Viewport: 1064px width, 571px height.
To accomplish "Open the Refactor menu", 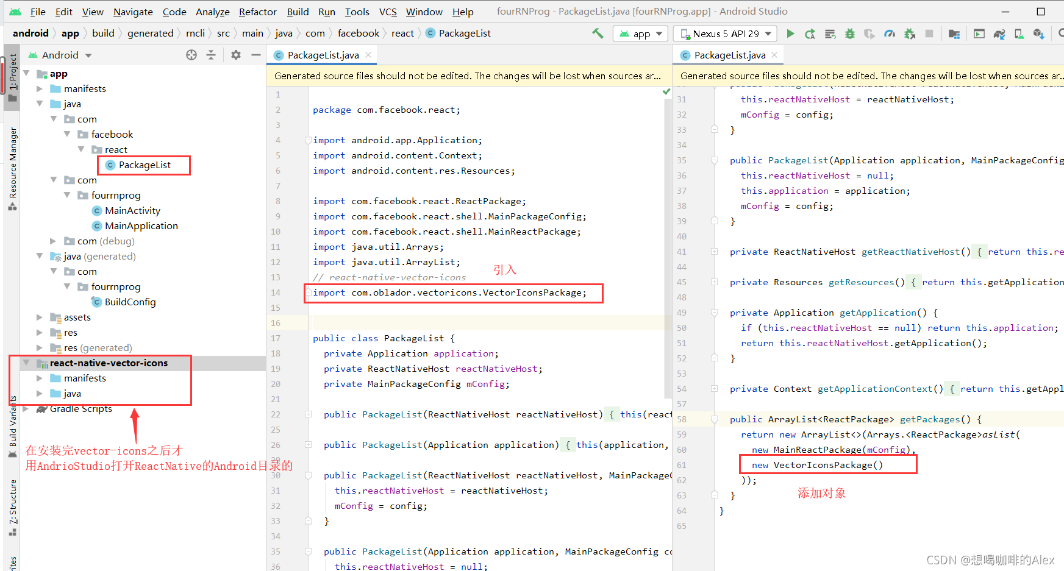I will coord(257,12).
